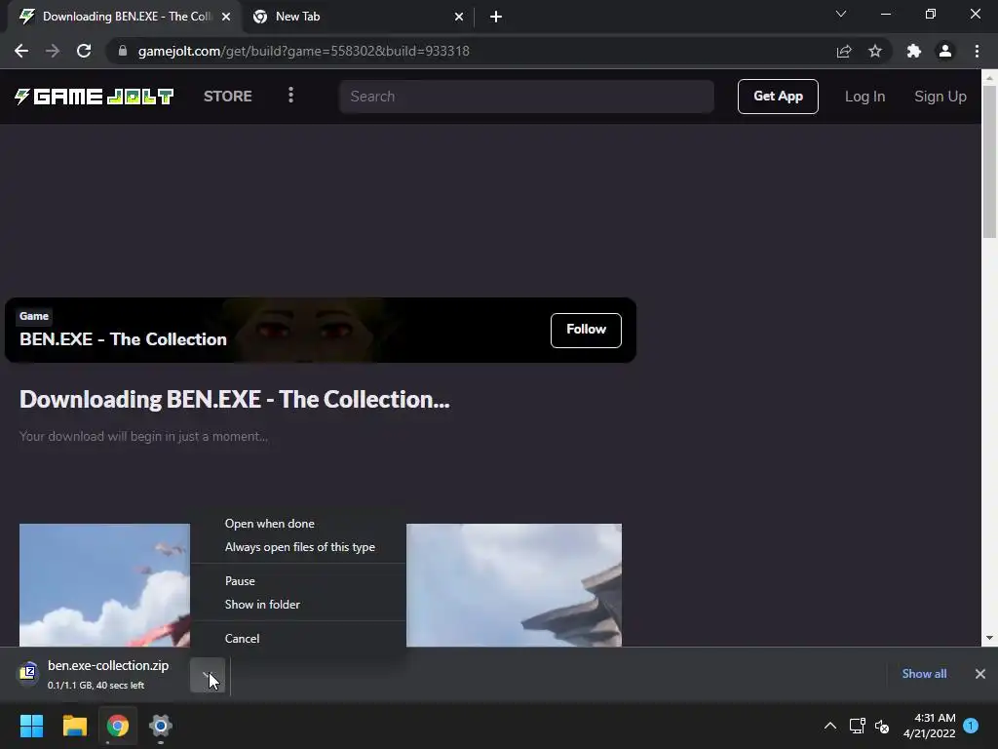
Task: Open Windows Start menu
Action: tap(31, 726)
